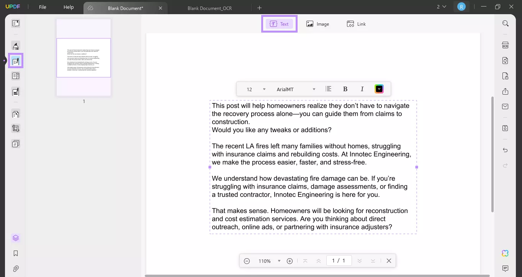Select the Crop Pages tool
The width and height of the screenshot is (522, 277).
16,129
